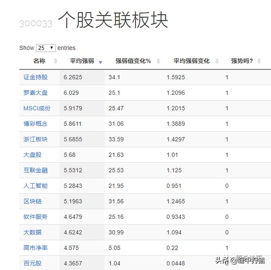Screen dimensions: 271x270
Task: Click the 人工智能 link
Action: [x=36, y=186]
